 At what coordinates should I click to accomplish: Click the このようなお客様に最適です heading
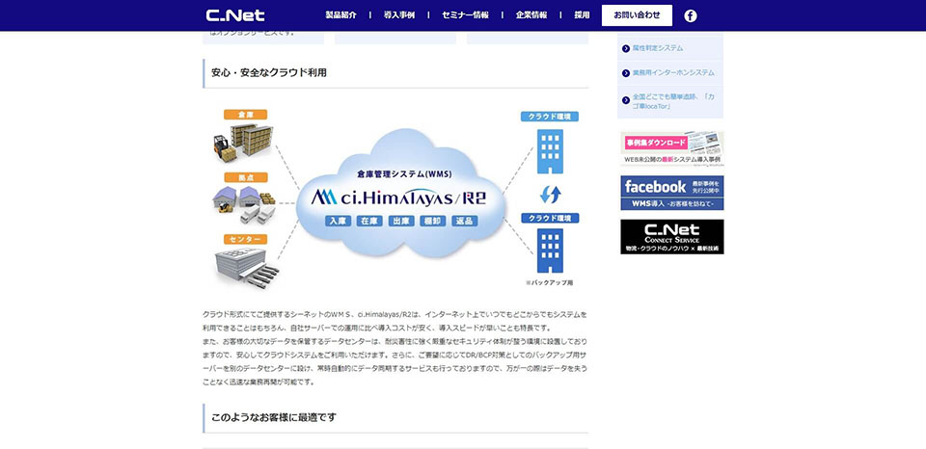pyautogui.click(x=274, y=417)
